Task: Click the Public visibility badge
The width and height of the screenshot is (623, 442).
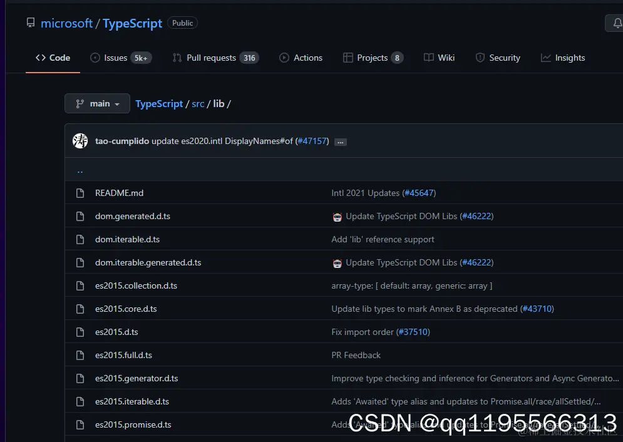Action: tap(182, 23)
